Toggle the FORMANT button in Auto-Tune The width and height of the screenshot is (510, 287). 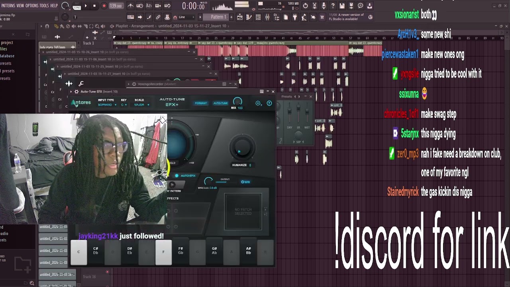tap(201, 103)
